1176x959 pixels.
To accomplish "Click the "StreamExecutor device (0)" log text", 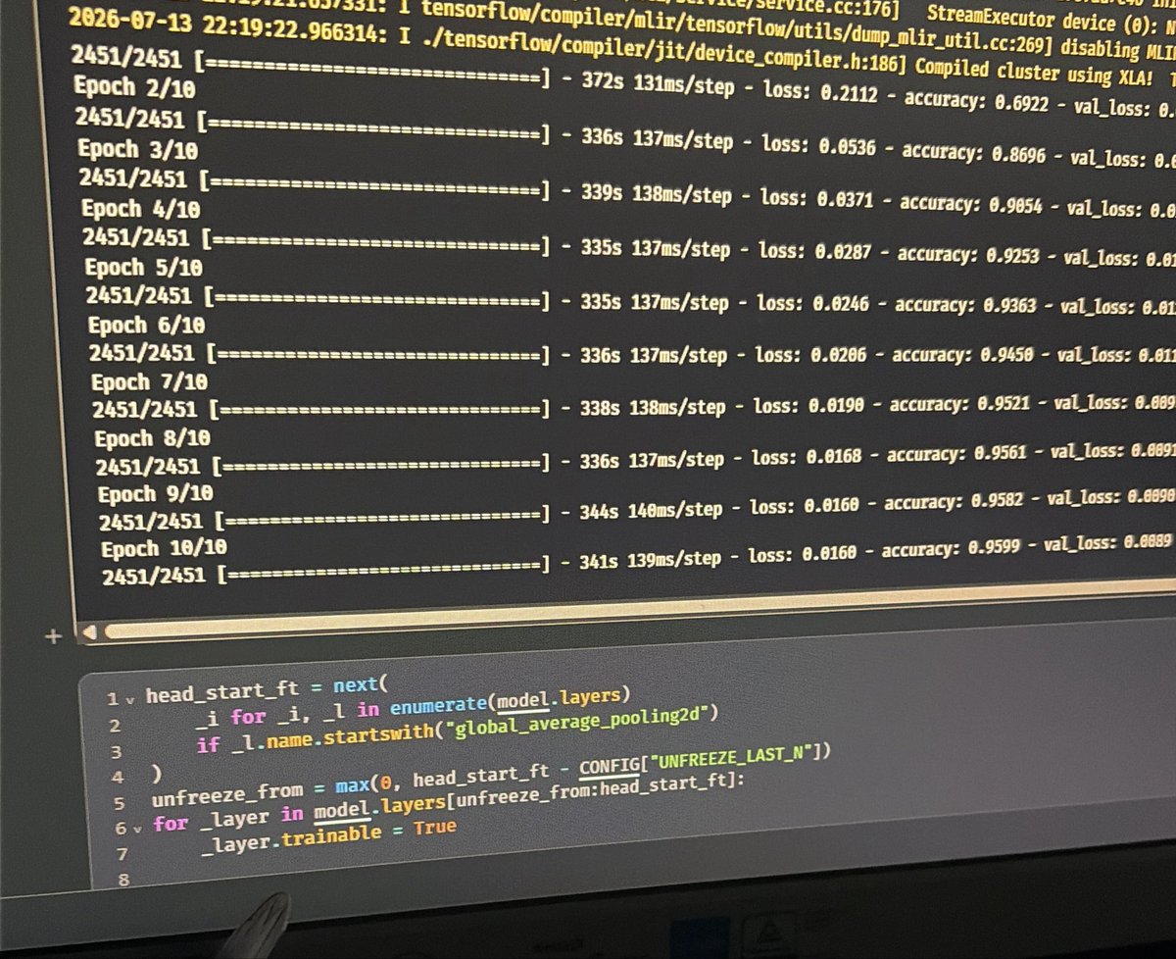I will pos(1042,20).
